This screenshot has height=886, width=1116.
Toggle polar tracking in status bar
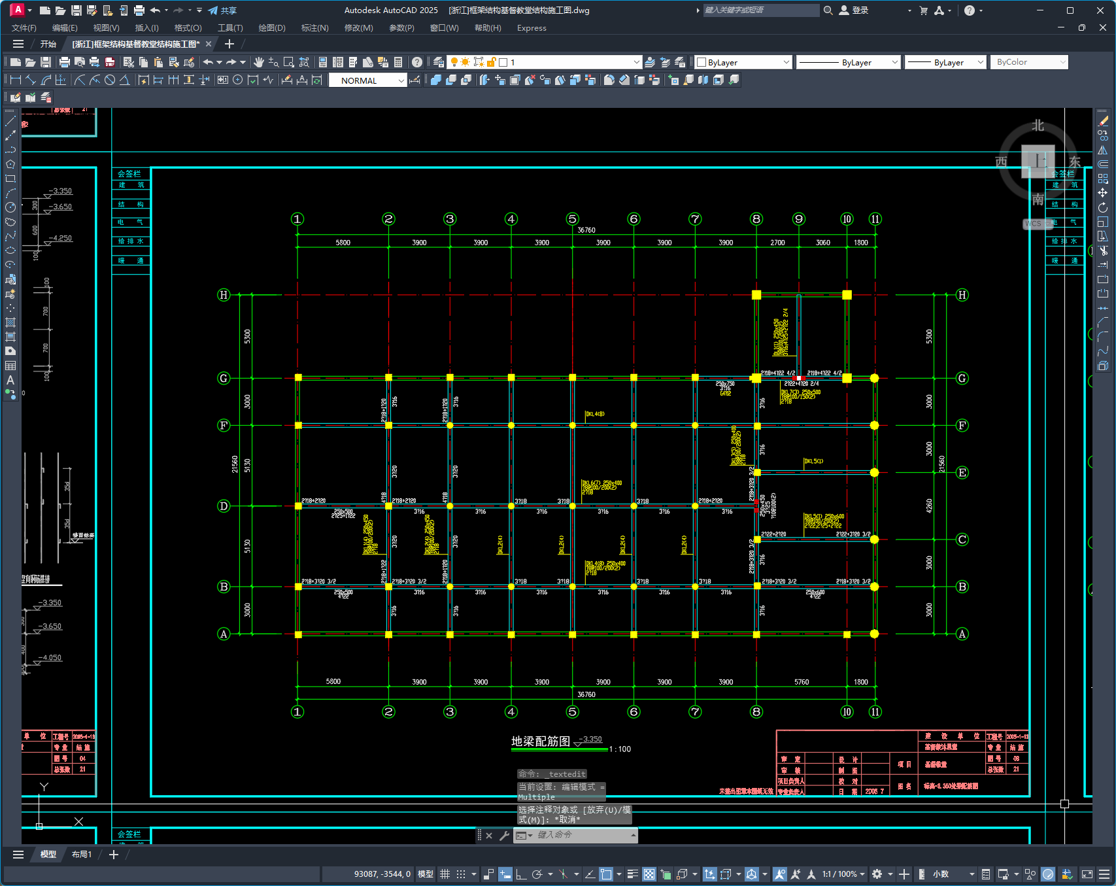pyautogui.click(x=537, y=874)
